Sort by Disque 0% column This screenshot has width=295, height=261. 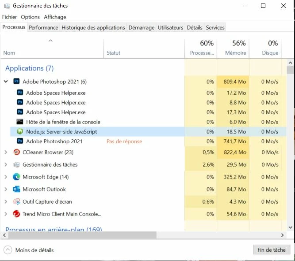(x=265, y=48)
